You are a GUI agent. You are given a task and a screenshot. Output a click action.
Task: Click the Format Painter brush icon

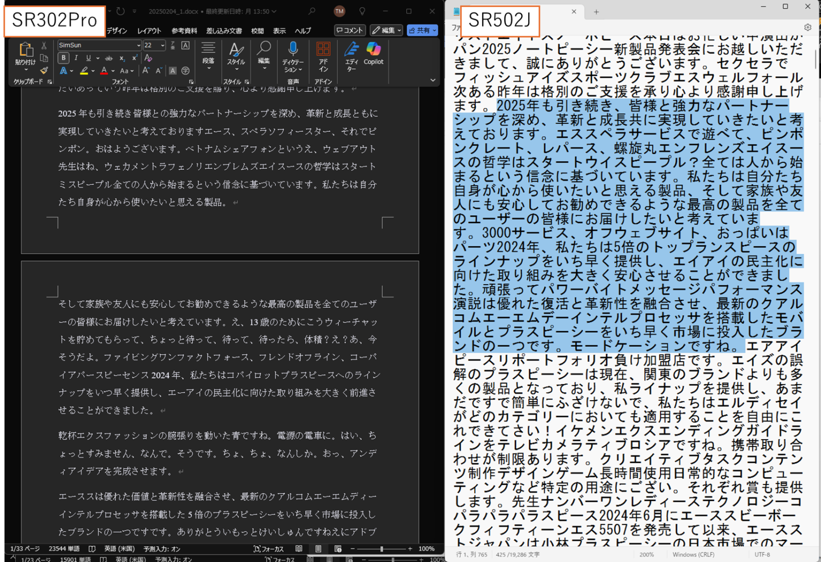[x=44, y=71]
